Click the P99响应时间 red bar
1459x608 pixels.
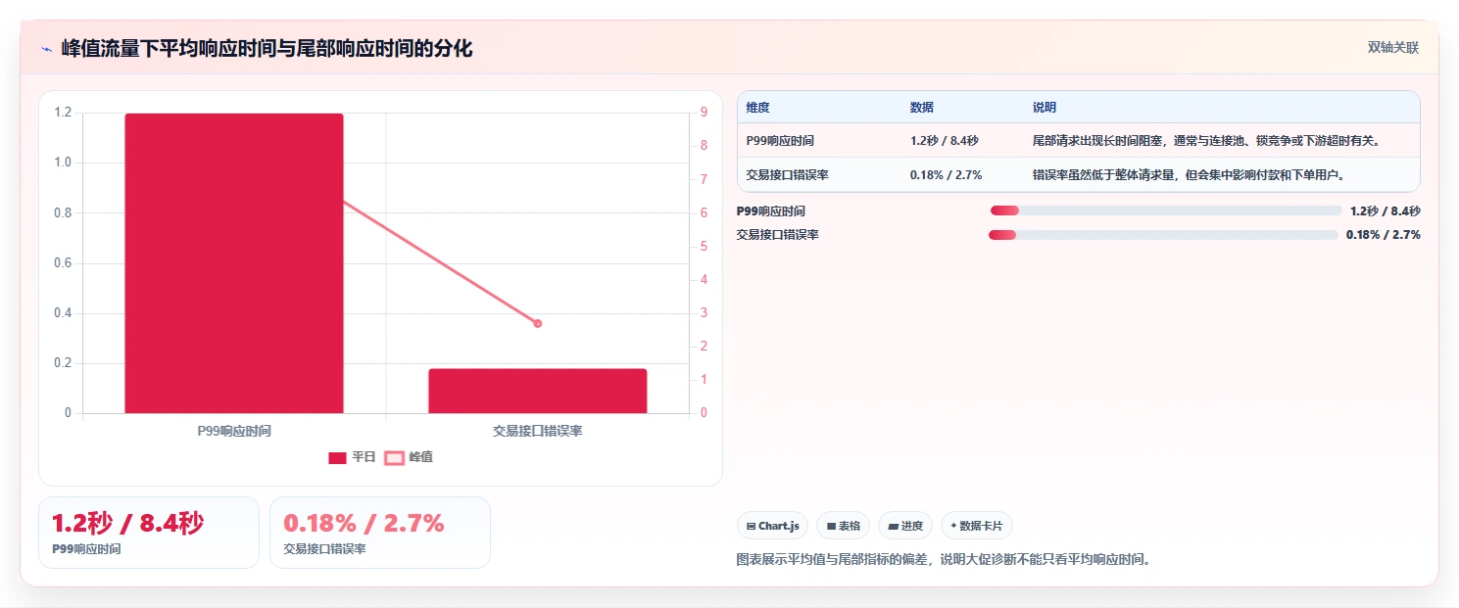point(234,263)
